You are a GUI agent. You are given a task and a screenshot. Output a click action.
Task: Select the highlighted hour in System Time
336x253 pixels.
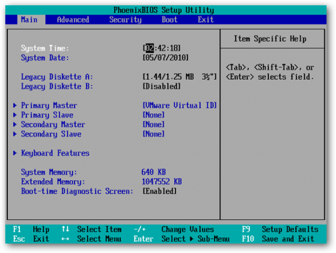150,48
